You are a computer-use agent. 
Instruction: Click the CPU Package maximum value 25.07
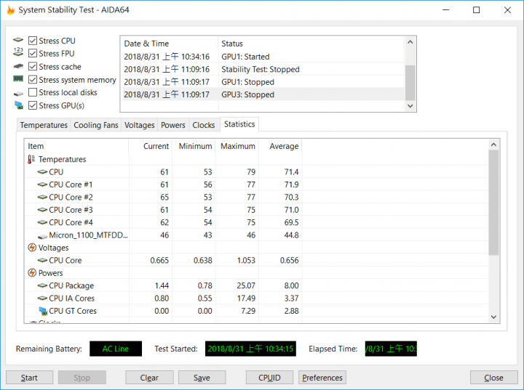point(246,285)
